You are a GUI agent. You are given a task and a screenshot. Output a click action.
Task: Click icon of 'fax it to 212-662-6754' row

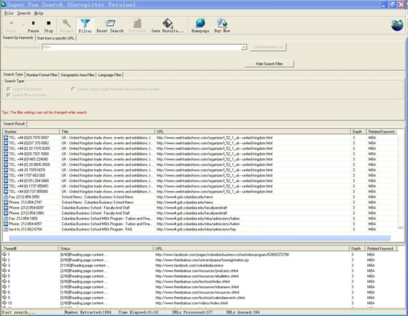coord(5,229)
